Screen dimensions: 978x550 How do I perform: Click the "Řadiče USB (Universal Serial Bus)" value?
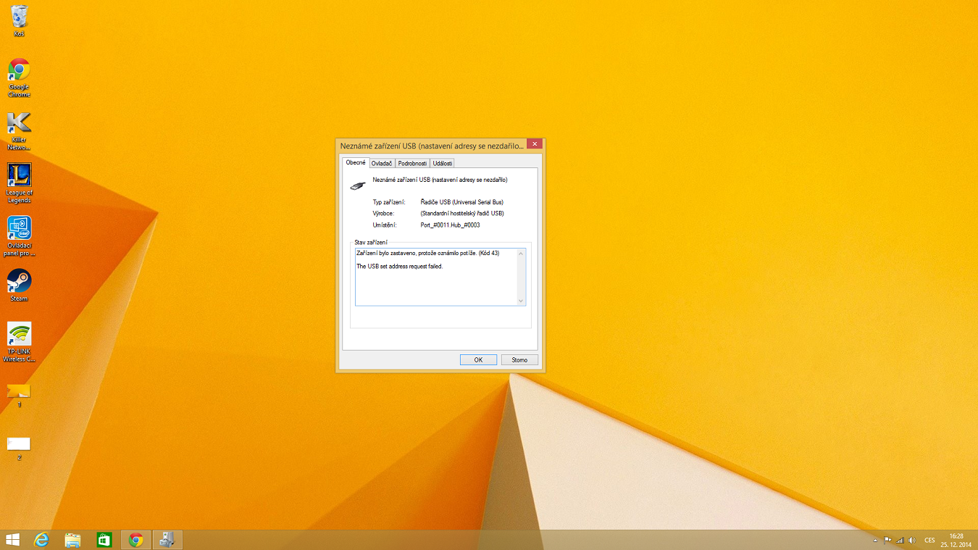pyautogui.click(x=461, y=202)
